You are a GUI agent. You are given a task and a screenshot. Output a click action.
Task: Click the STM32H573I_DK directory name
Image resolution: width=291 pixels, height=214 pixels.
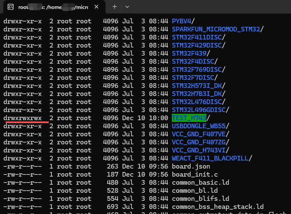click(197, 86)
